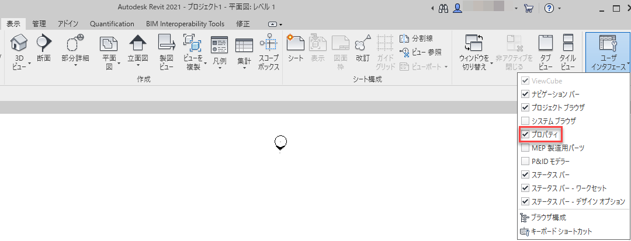Screen dimensions: 631x241
Task: Click the 部分詳細 callout icon
Action: tap(75, 42)
